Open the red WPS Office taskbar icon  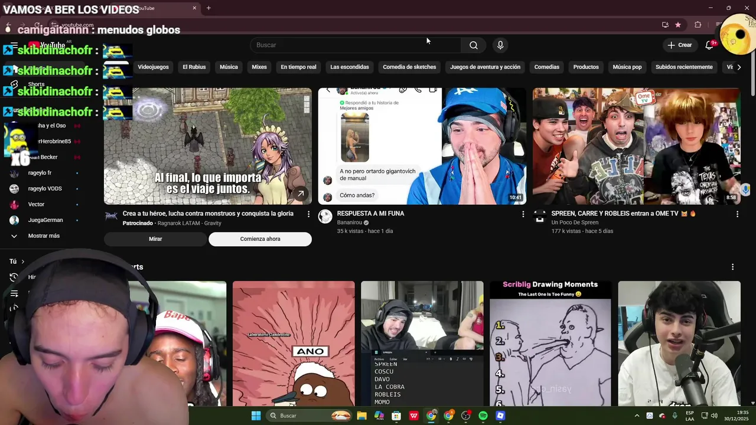pos(414,416)
